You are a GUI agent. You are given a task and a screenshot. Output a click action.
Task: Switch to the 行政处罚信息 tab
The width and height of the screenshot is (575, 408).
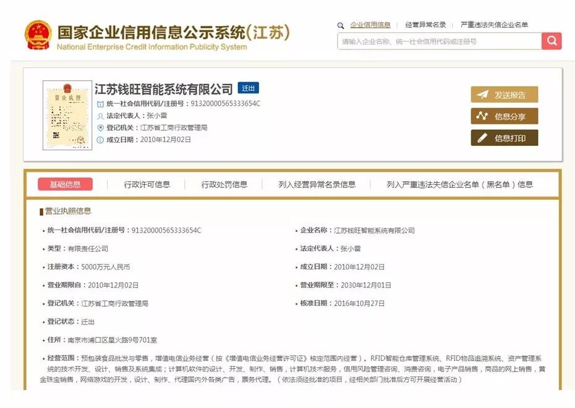coord(224,184)
